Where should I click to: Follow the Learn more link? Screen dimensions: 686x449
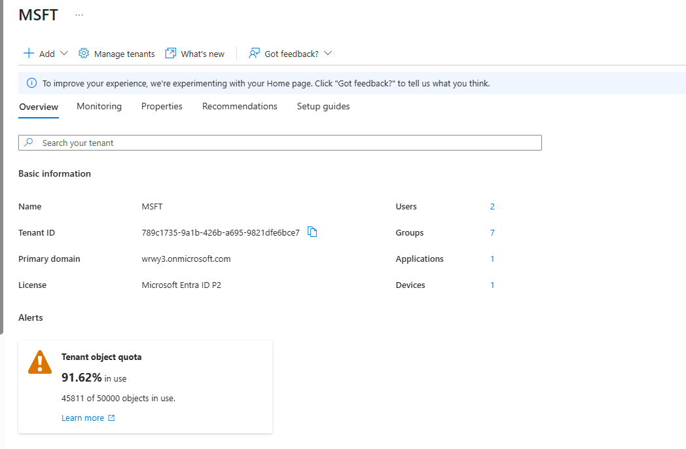(x=82, y=418)
